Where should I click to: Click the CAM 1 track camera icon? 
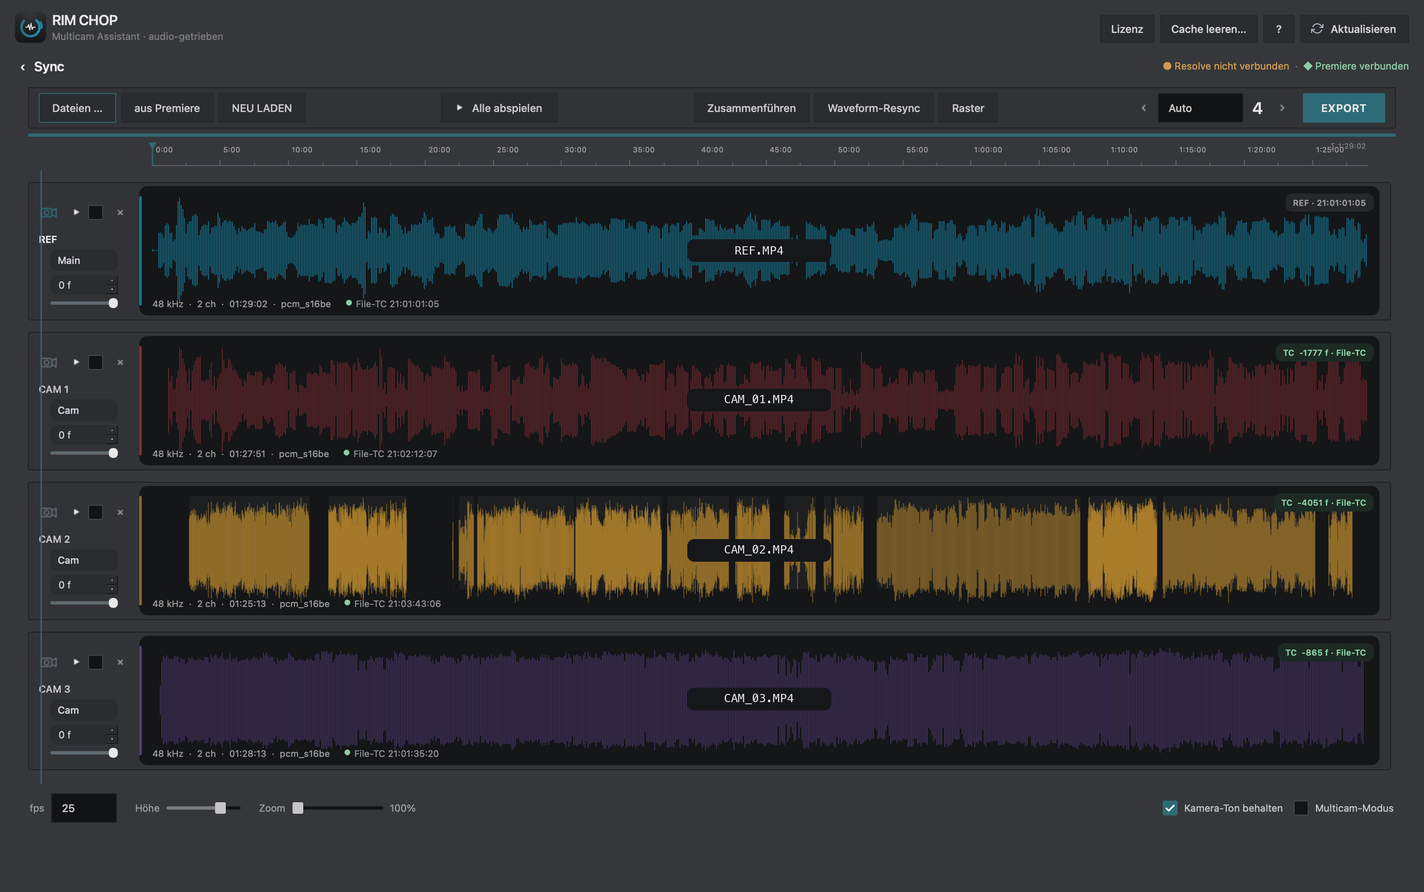point(49,362)
